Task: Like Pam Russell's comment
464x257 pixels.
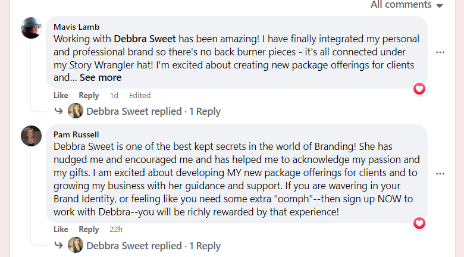Action: click(61, 229)
